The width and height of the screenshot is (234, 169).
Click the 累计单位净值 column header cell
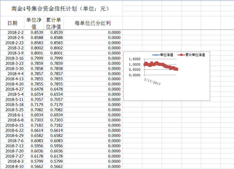[53, 23]
